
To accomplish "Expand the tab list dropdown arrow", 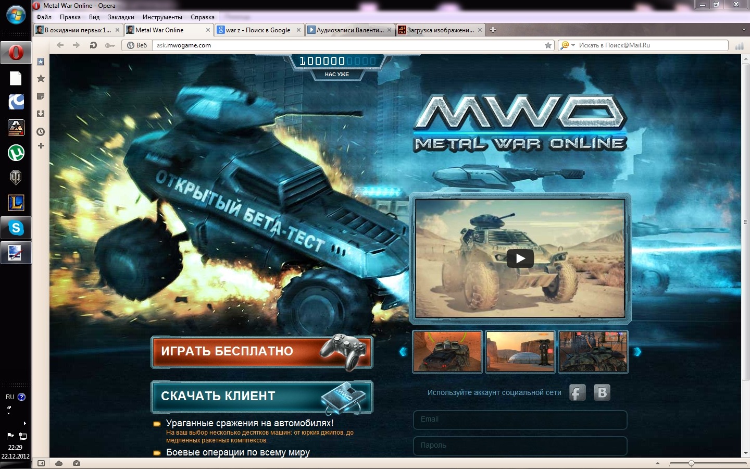I will [744, 30].
